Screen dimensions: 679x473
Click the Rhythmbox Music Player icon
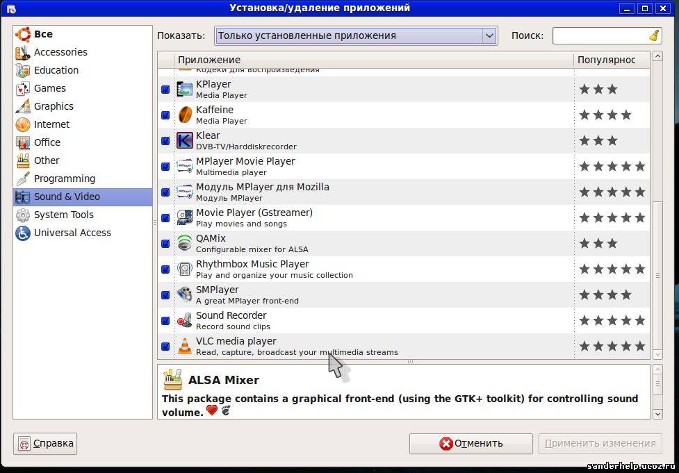coord(185,269)
